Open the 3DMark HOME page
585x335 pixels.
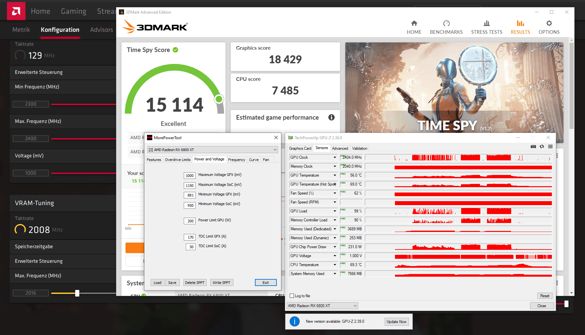[414, 27]
